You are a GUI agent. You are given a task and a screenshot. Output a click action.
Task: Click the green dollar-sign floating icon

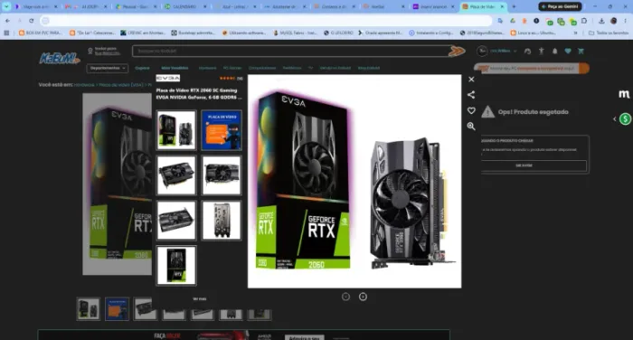[626, 119]
